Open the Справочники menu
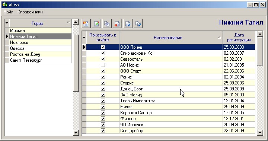This screenshot has height=141, width=268. click(30, 12)
